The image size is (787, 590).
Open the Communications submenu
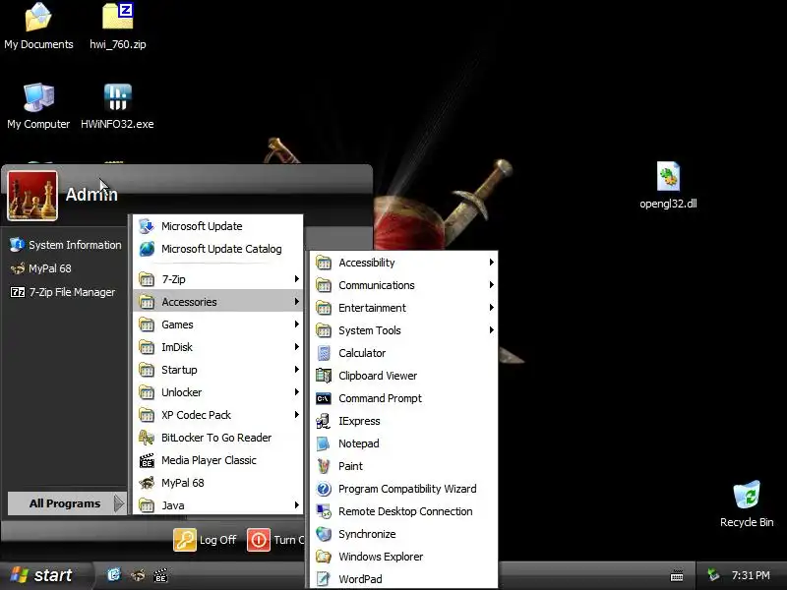click(x=404, y=285)
